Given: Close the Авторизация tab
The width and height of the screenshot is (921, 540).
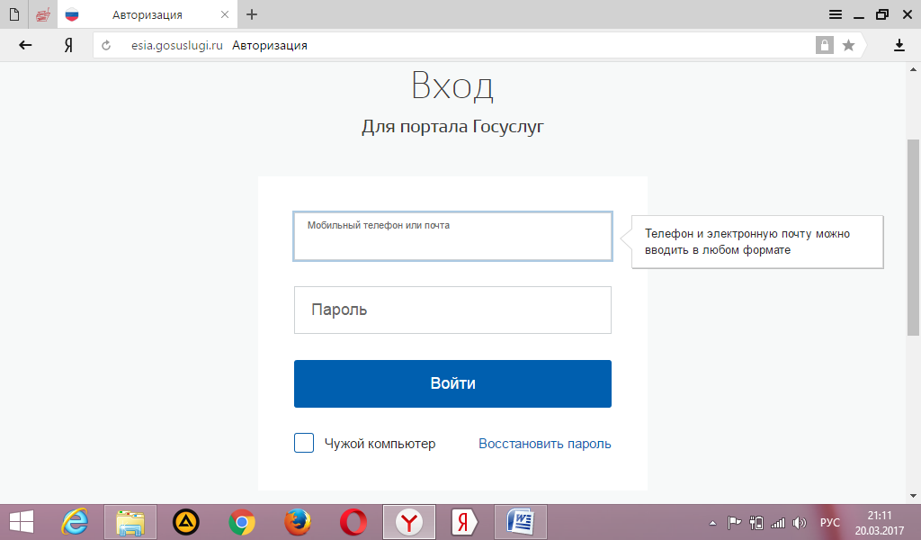Looking at the screenshot, I should [224, 14].
